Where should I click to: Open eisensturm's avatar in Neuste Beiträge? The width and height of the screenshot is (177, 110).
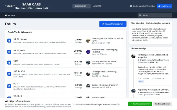[x=133, y=91]
